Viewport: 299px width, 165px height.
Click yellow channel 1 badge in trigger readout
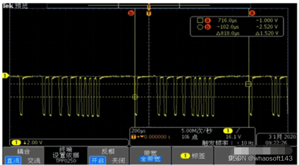(x=228, y=131)
